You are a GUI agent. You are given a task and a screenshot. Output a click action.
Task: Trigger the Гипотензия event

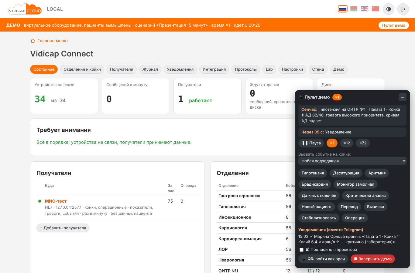(x=313, y=173)
